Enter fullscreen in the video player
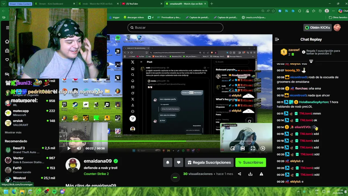 pos(253,148)
